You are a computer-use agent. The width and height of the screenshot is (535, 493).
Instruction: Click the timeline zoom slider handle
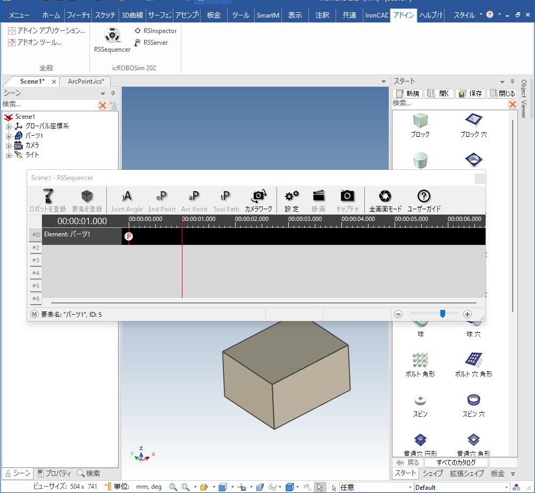tap(442, 314)
